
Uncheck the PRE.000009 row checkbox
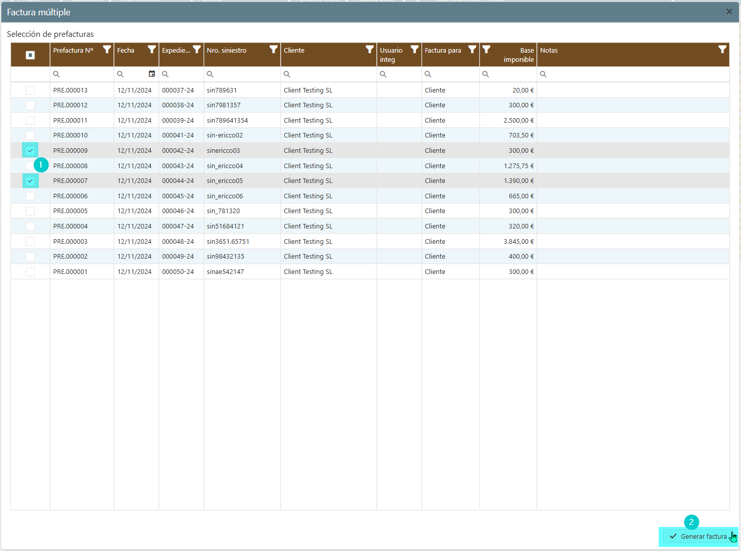click(x=30, y=150)
